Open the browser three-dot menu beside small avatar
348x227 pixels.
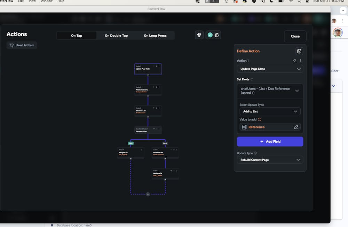click(343, 21)
